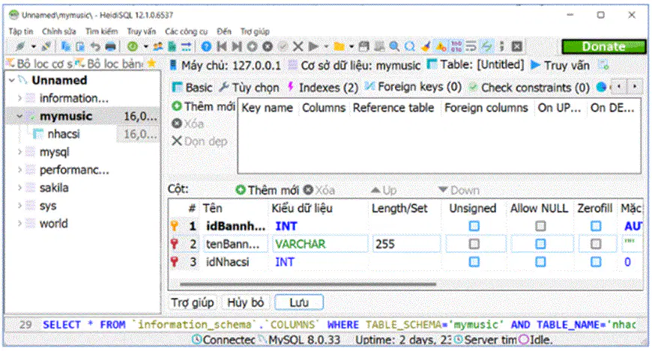The width and height of the screenshot is (652, 351).
Task: Click Thêm mới in the Cột toolbar
Action: point(268,190)
